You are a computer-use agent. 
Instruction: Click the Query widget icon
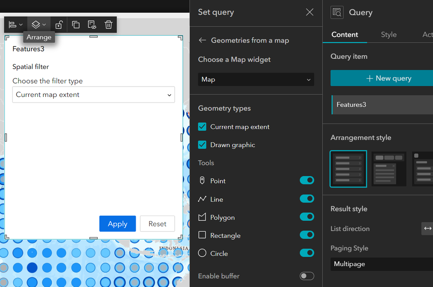tap(337, 13)
